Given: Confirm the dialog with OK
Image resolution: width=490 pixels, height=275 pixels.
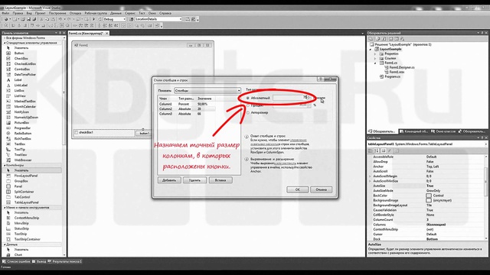Looking at the screenshot, I should point(298,189).
